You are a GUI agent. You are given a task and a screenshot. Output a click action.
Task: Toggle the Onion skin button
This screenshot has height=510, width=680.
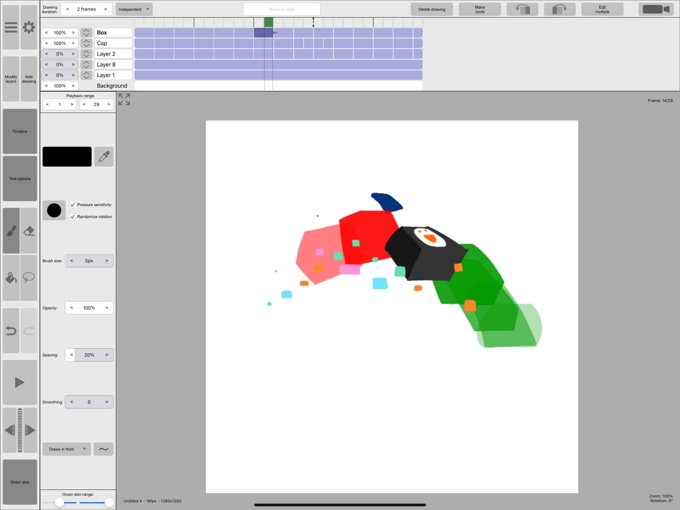(x=20, y=482)
